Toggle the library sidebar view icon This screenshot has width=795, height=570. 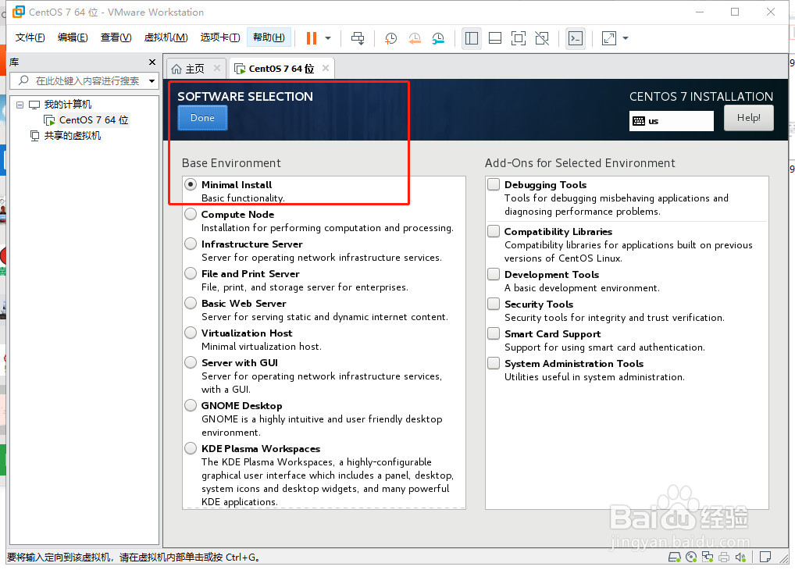pyautogui.click(x=472, y=38)
